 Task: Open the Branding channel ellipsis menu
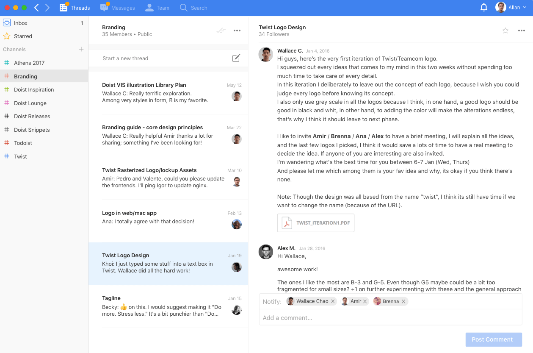pyautogui.click(x=237, y=31)
